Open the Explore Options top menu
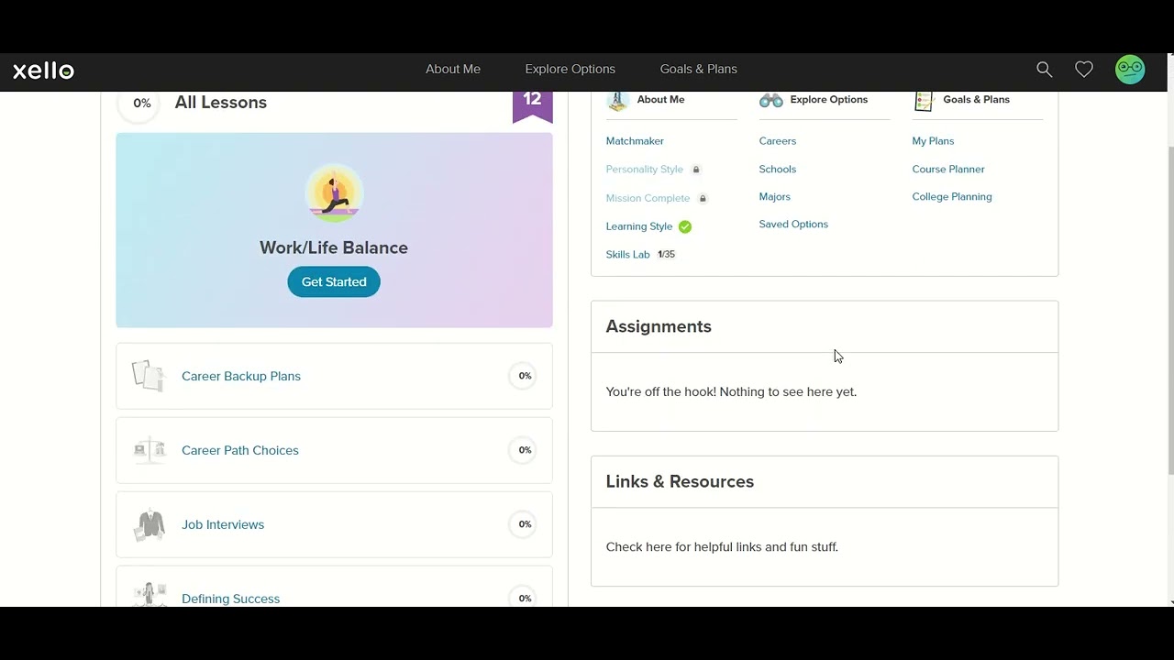 (x=570, y=69)
